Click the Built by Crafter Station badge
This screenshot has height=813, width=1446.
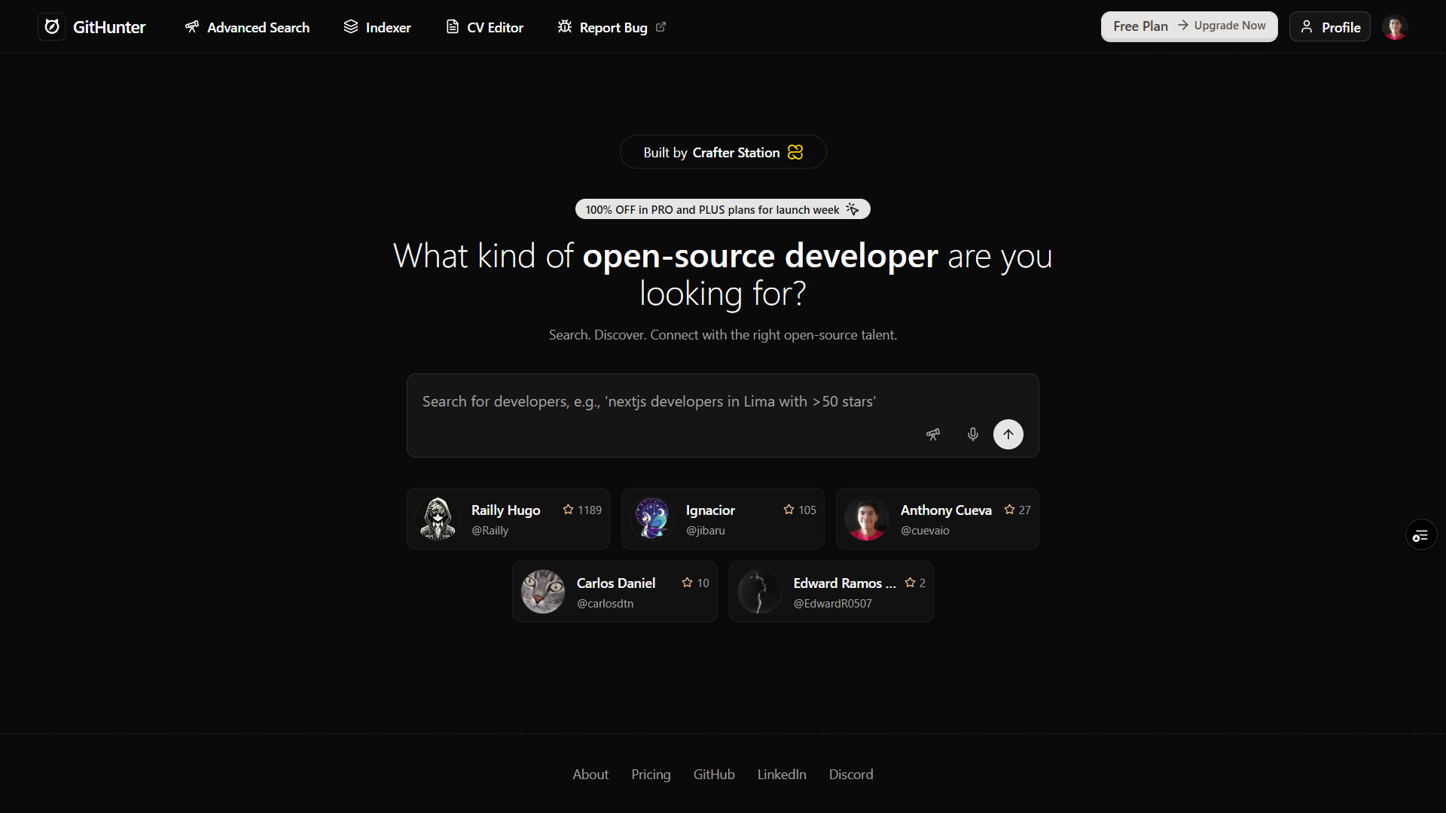pos(722,151)
